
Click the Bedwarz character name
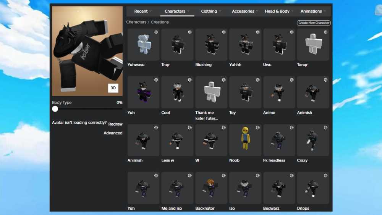click(x=271, y=208)
